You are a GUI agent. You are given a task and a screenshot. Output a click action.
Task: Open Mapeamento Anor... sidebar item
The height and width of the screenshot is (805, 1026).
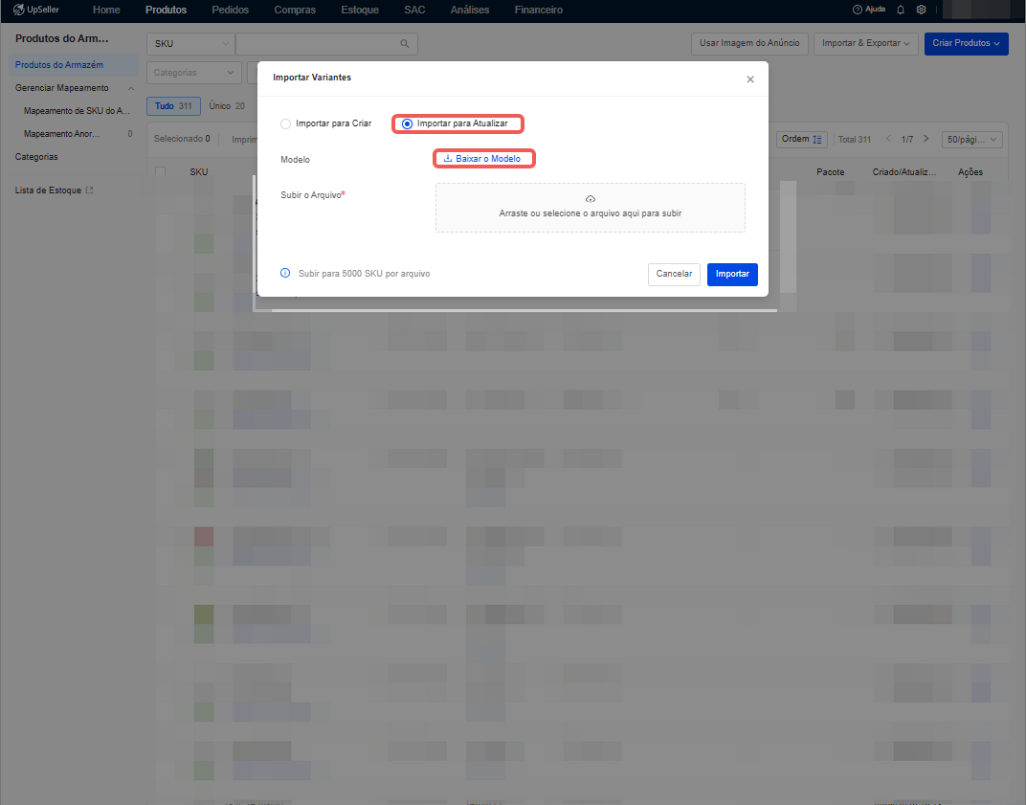[62, 134]
